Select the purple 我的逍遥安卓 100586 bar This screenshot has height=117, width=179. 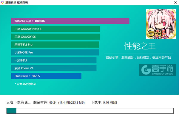(70, 21)
